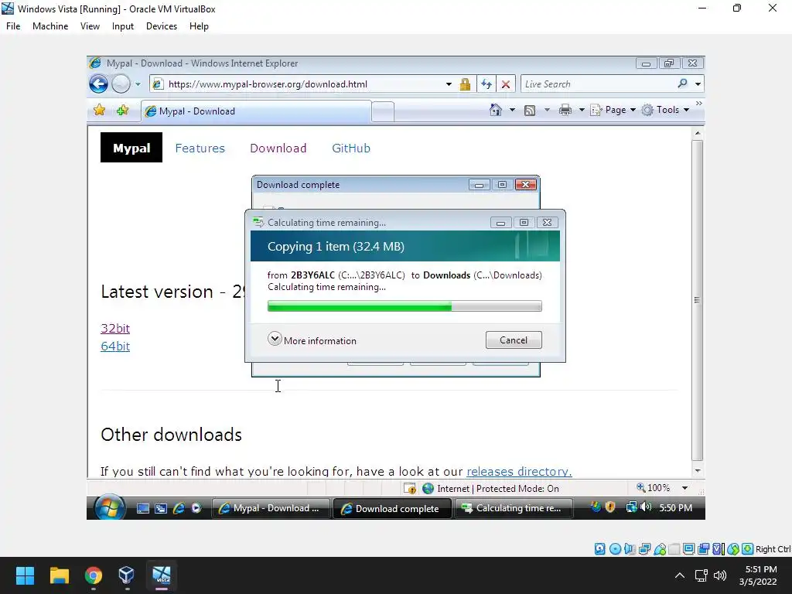Launch Internet Explorer from Vista quick launch
This screenshot has width=792, height=594.
179,508
